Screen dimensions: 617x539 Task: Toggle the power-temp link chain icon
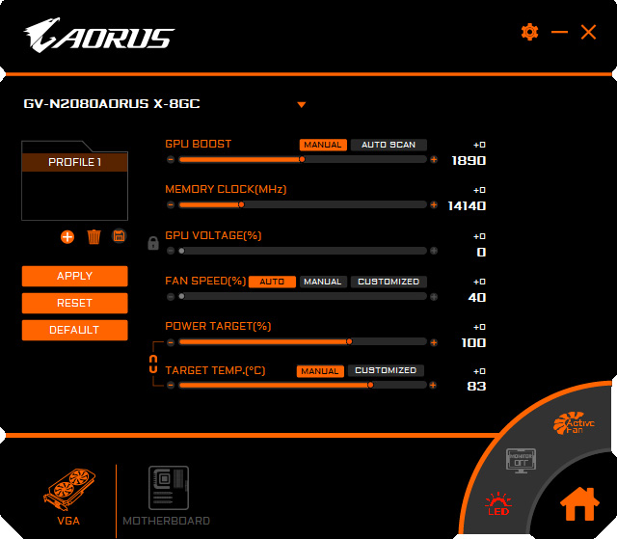[x=153, y=364]
